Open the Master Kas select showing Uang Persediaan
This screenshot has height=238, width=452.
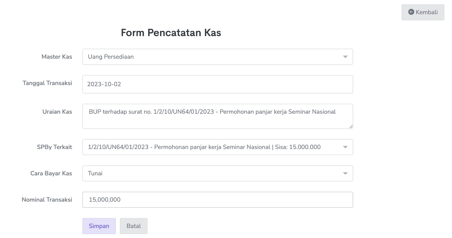click(x=215, y=57)
